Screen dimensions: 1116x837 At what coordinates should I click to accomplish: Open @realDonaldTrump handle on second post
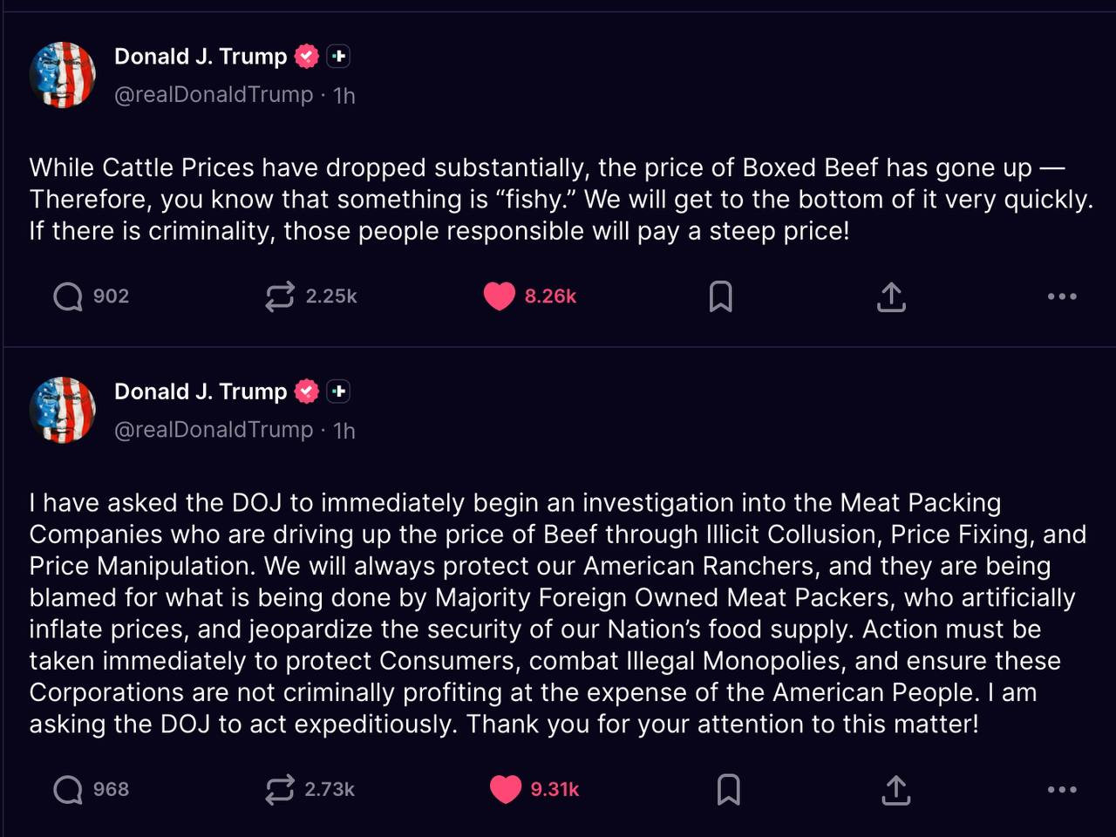(214, 430)
